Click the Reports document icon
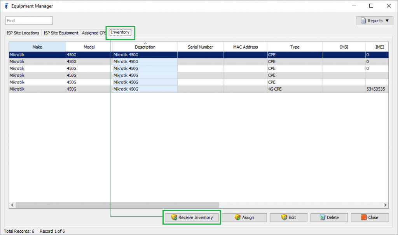Screen dimensions: 398x235 [x=364, y=20]
